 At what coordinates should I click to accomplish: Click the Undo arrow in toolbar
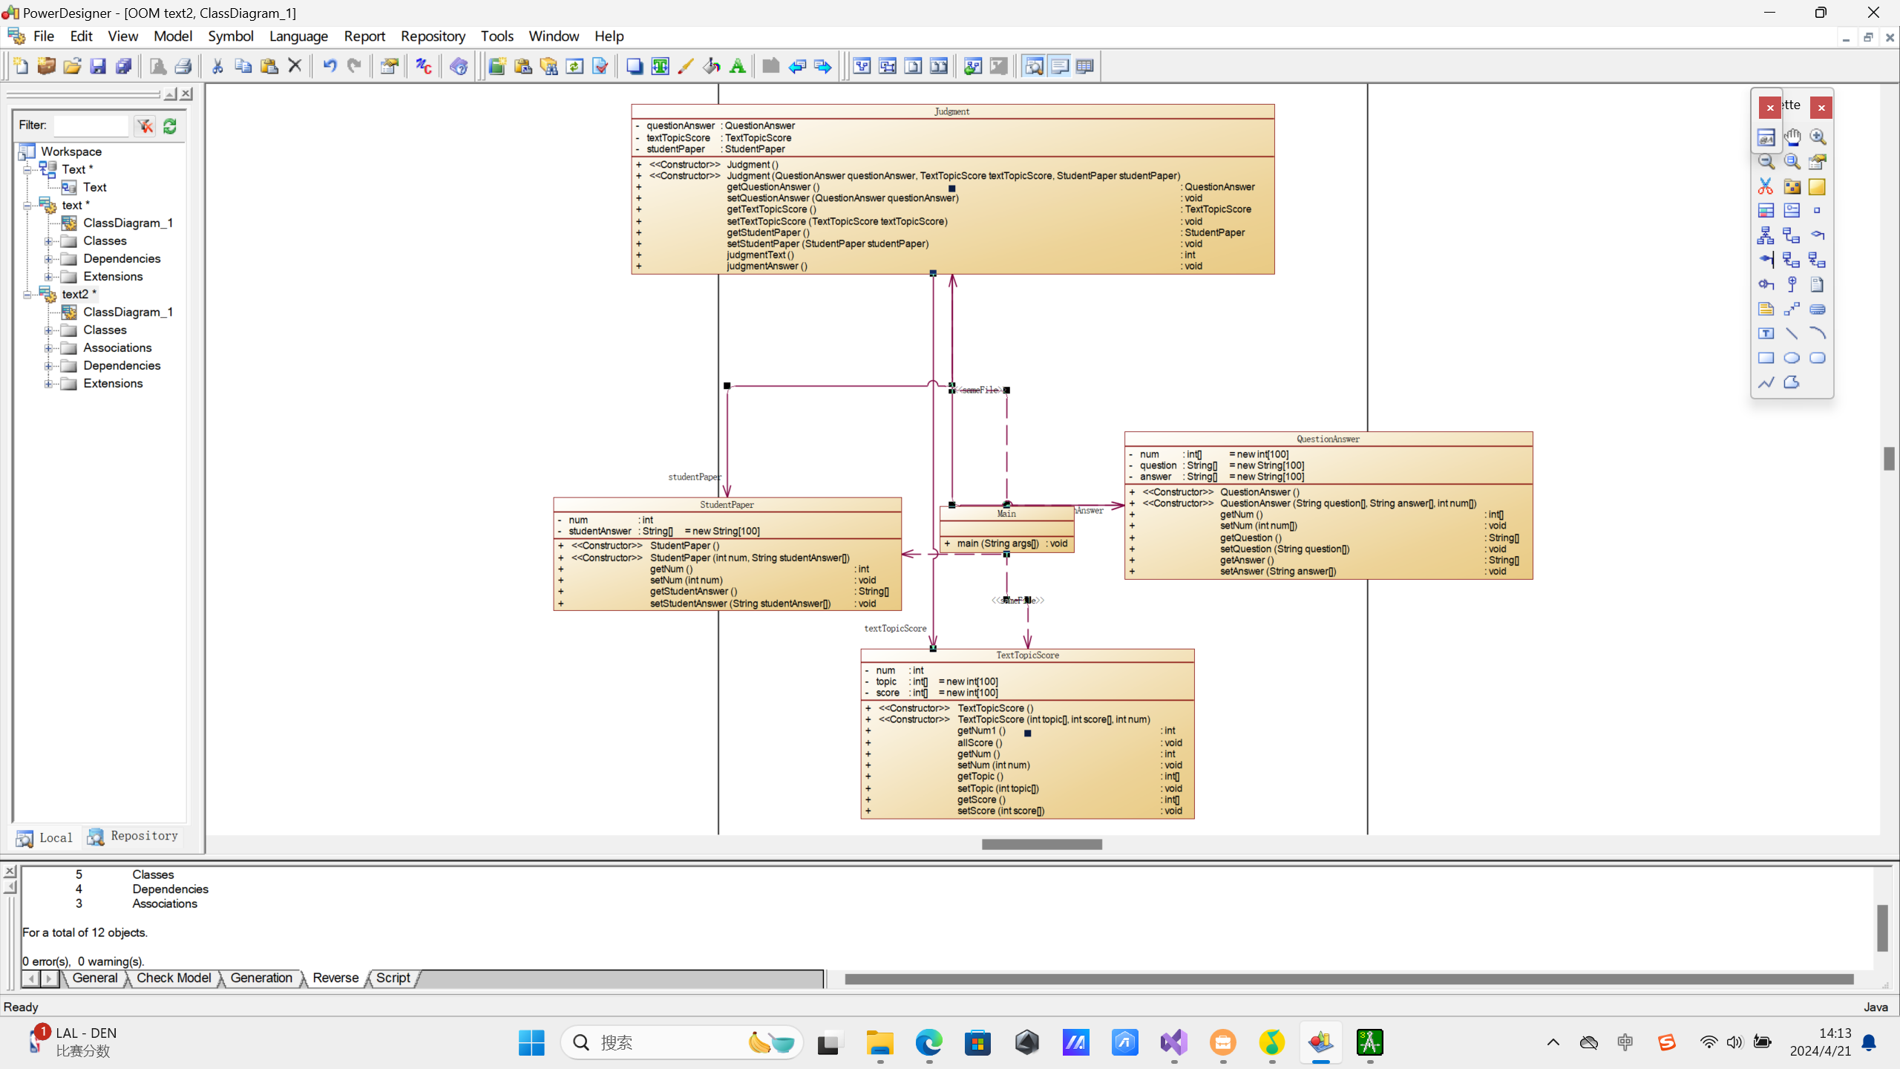pyautogui.click(x=330, y=66)
